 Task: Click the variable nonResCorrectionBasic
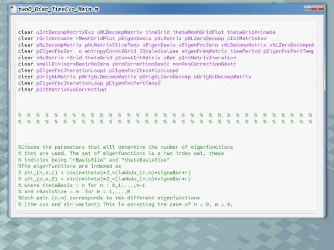coord(204,64)
